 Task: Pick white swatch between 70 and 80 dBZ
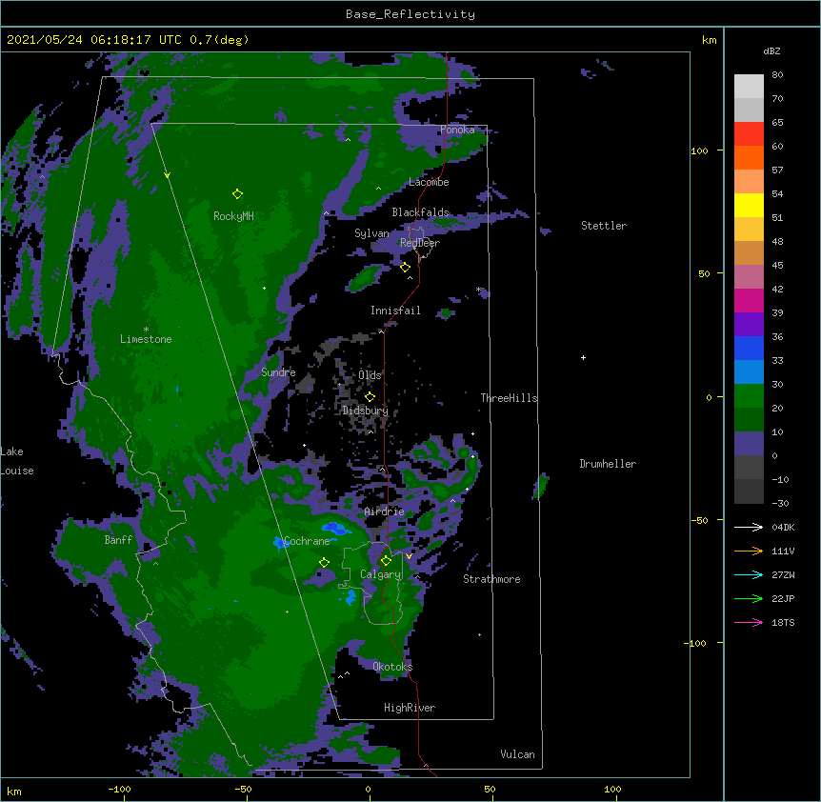(749, 86)
